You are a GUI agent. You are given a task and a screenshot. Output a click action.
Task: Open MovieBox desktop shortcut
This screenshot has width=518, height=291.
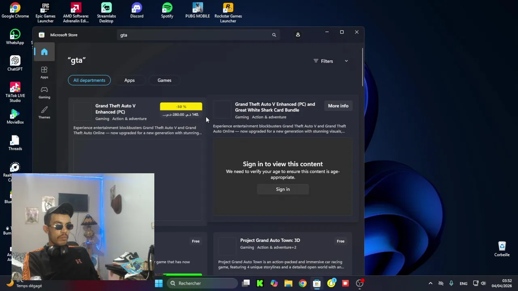click(15, 116)
